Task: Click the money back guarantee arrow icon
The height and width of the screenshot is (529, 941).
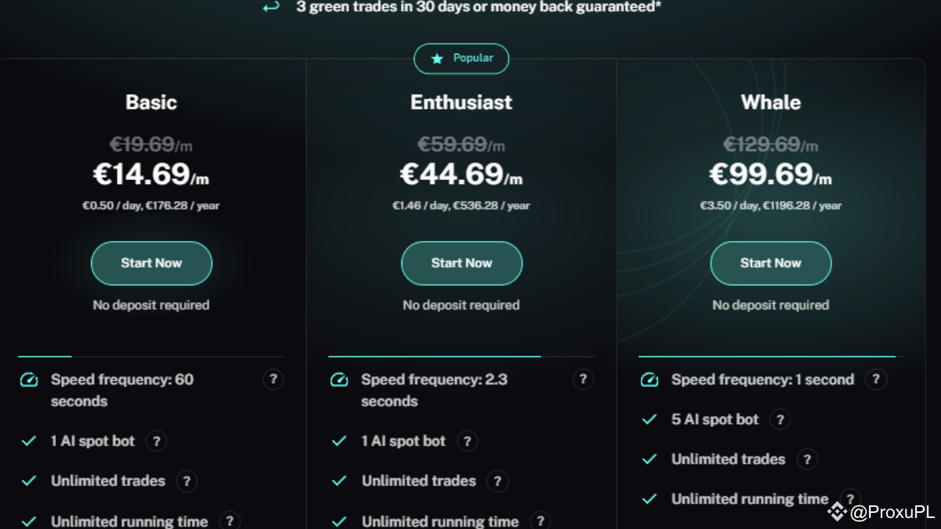Action: 271,7
